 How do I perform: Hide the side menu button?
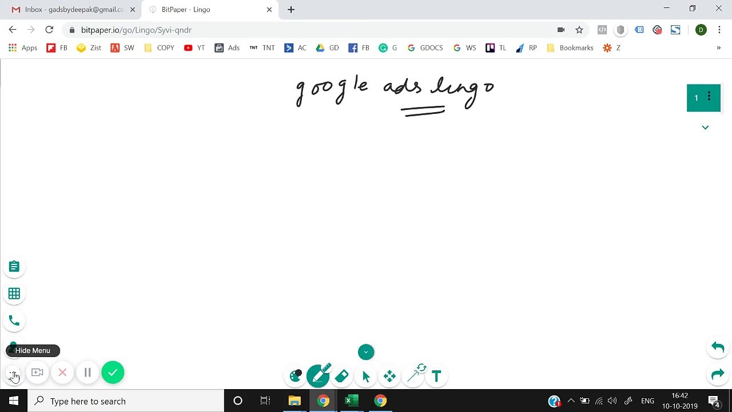point(13,374)
